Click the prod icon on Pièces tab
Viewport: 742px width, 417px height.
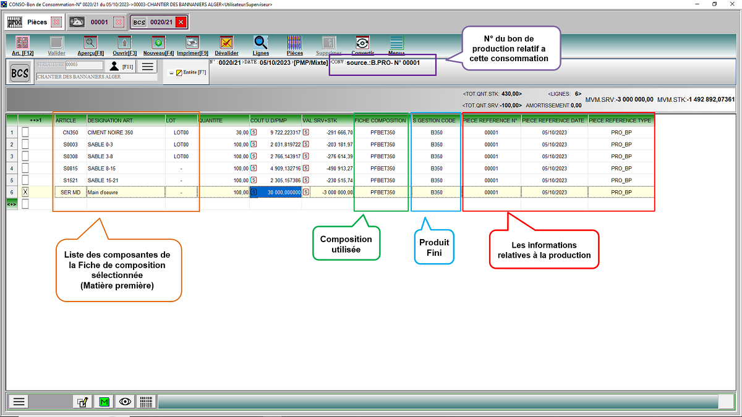click(x=15, y=22)
